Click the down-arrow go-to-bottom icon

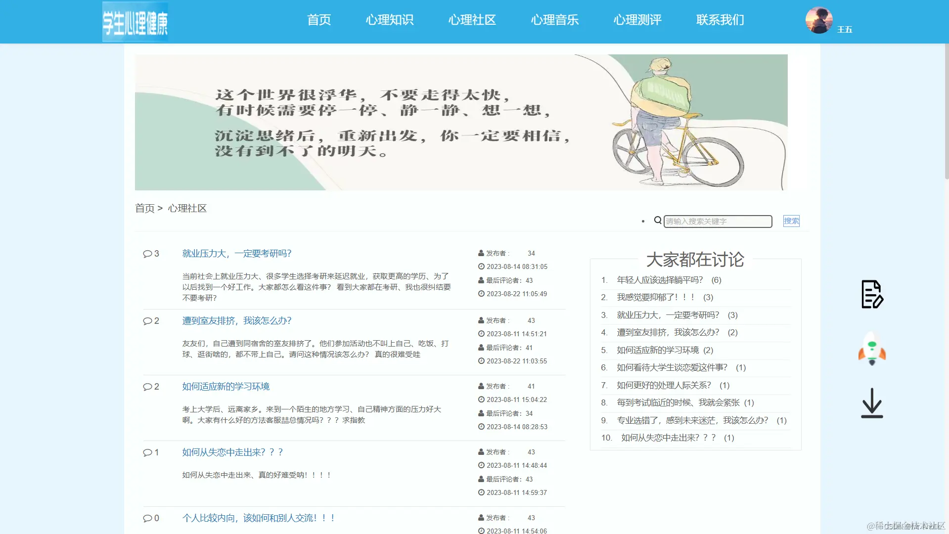872,403
